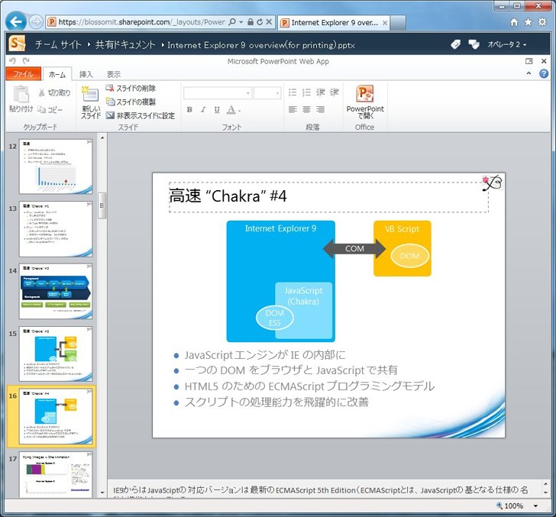Toggle bold formatting B
The image size is (556, 517).
(189, 110)
